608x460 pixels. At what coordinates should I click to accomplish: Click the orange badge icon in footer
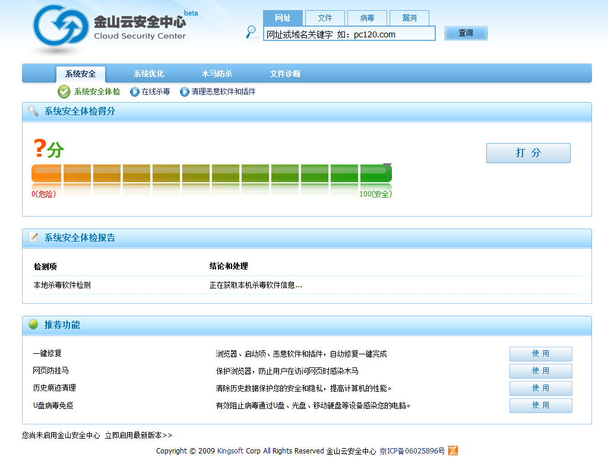click(452, 451)
